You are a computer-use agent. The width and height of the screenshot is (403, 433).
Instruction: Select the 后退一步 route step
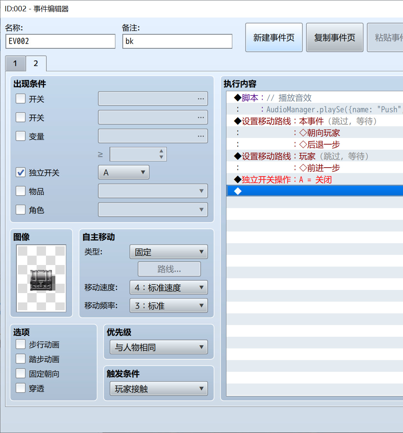(315, 145)
